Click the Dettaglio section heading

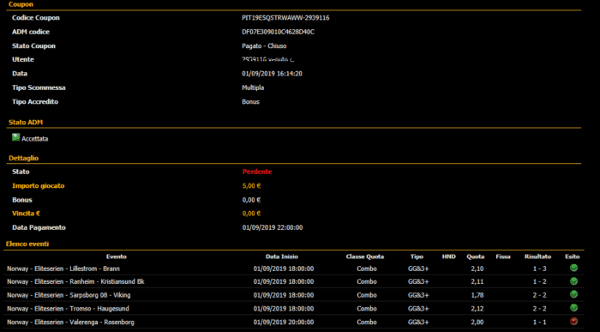click(23, 158)
